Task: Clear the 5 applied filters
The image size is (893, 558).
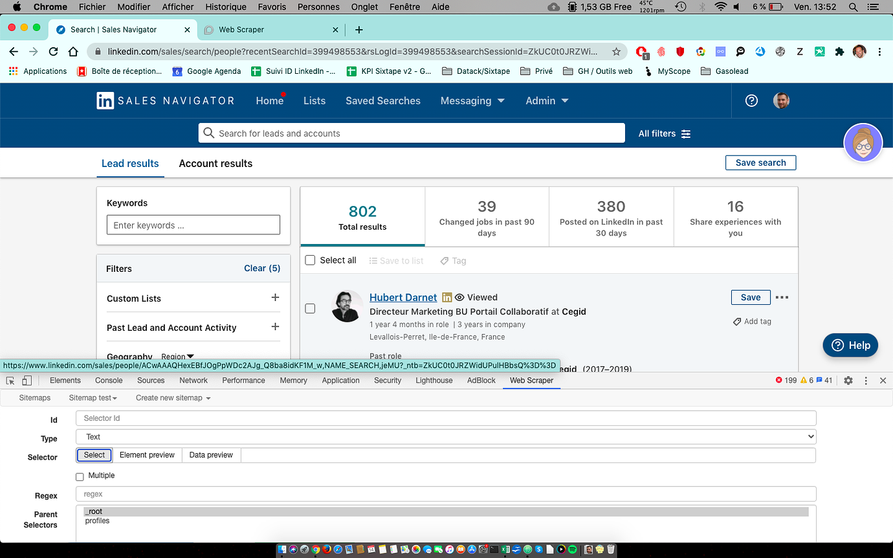Action: pos(262,268)
